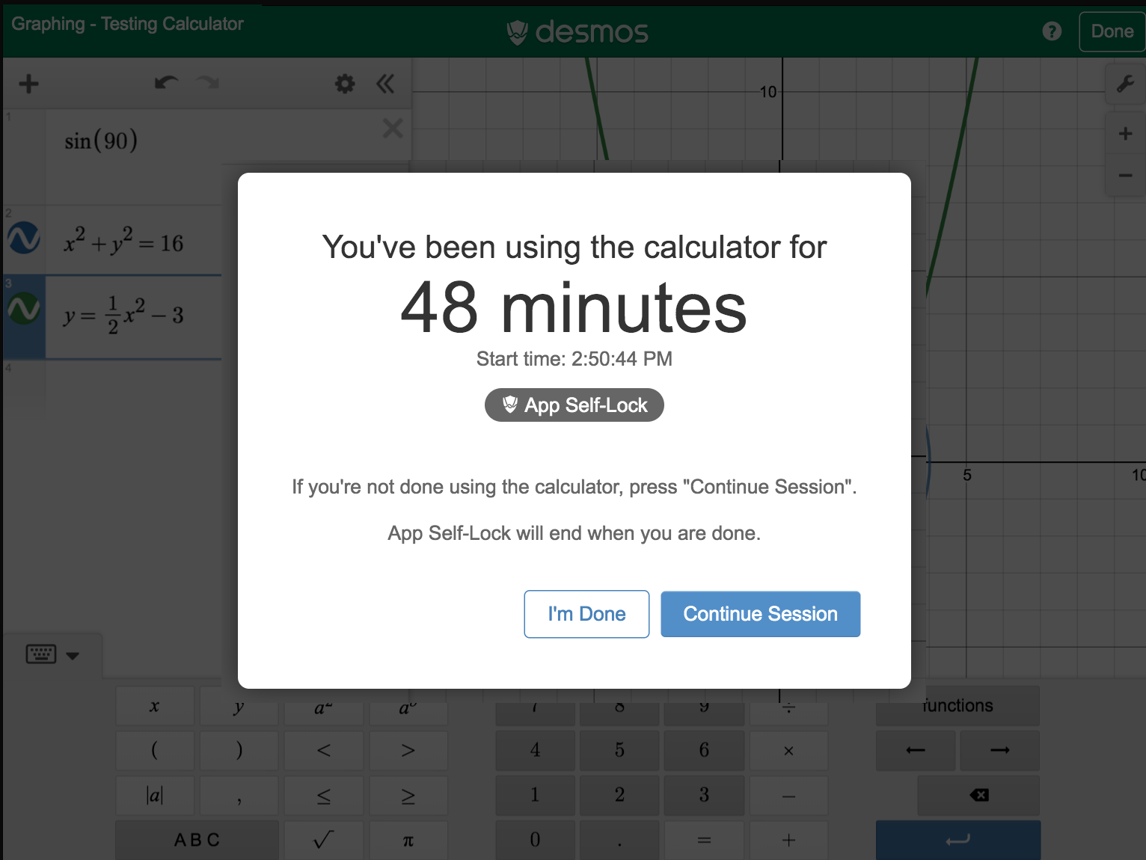
Task: Open expression list settings gear
Action: pyautogui.click(x=345, y=83)
